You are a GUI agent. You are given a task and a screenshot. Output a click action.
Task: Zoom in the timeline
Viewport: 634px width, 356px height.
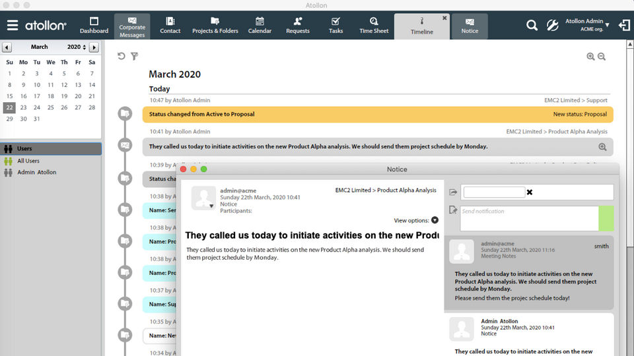590,57
